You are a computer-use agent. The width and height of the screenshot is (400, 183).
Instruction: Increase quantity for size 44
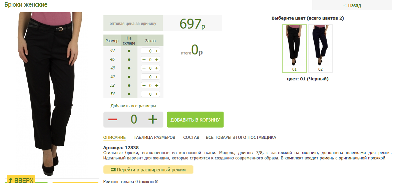157,51
